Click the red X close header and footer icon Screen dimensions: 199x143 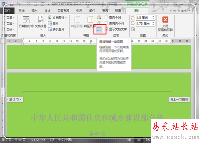tap(165, 20)
